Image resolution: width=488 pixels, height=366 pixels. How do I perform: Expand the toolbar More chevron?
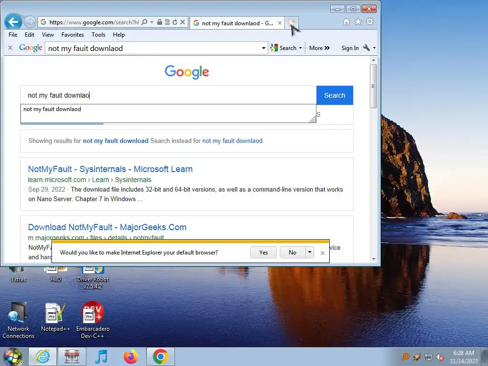click(319, 48)
